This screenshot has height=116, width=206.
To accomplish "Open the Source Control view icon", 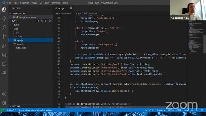I will [4, 36].
